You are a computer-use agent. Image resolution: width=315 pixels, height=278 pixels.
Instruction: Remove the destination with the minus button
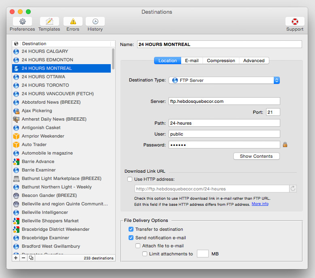[x=23, y=258]
